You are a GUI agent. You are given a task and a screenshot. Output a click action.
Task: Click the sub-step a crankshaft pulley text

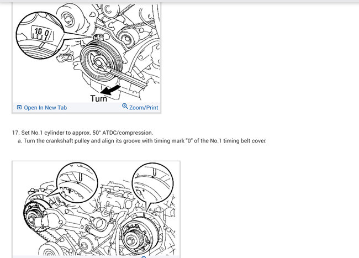tap(142, 140)
